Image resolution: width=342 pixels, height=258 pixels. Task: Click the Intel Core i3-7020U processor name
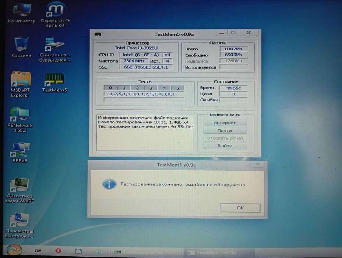136,48
